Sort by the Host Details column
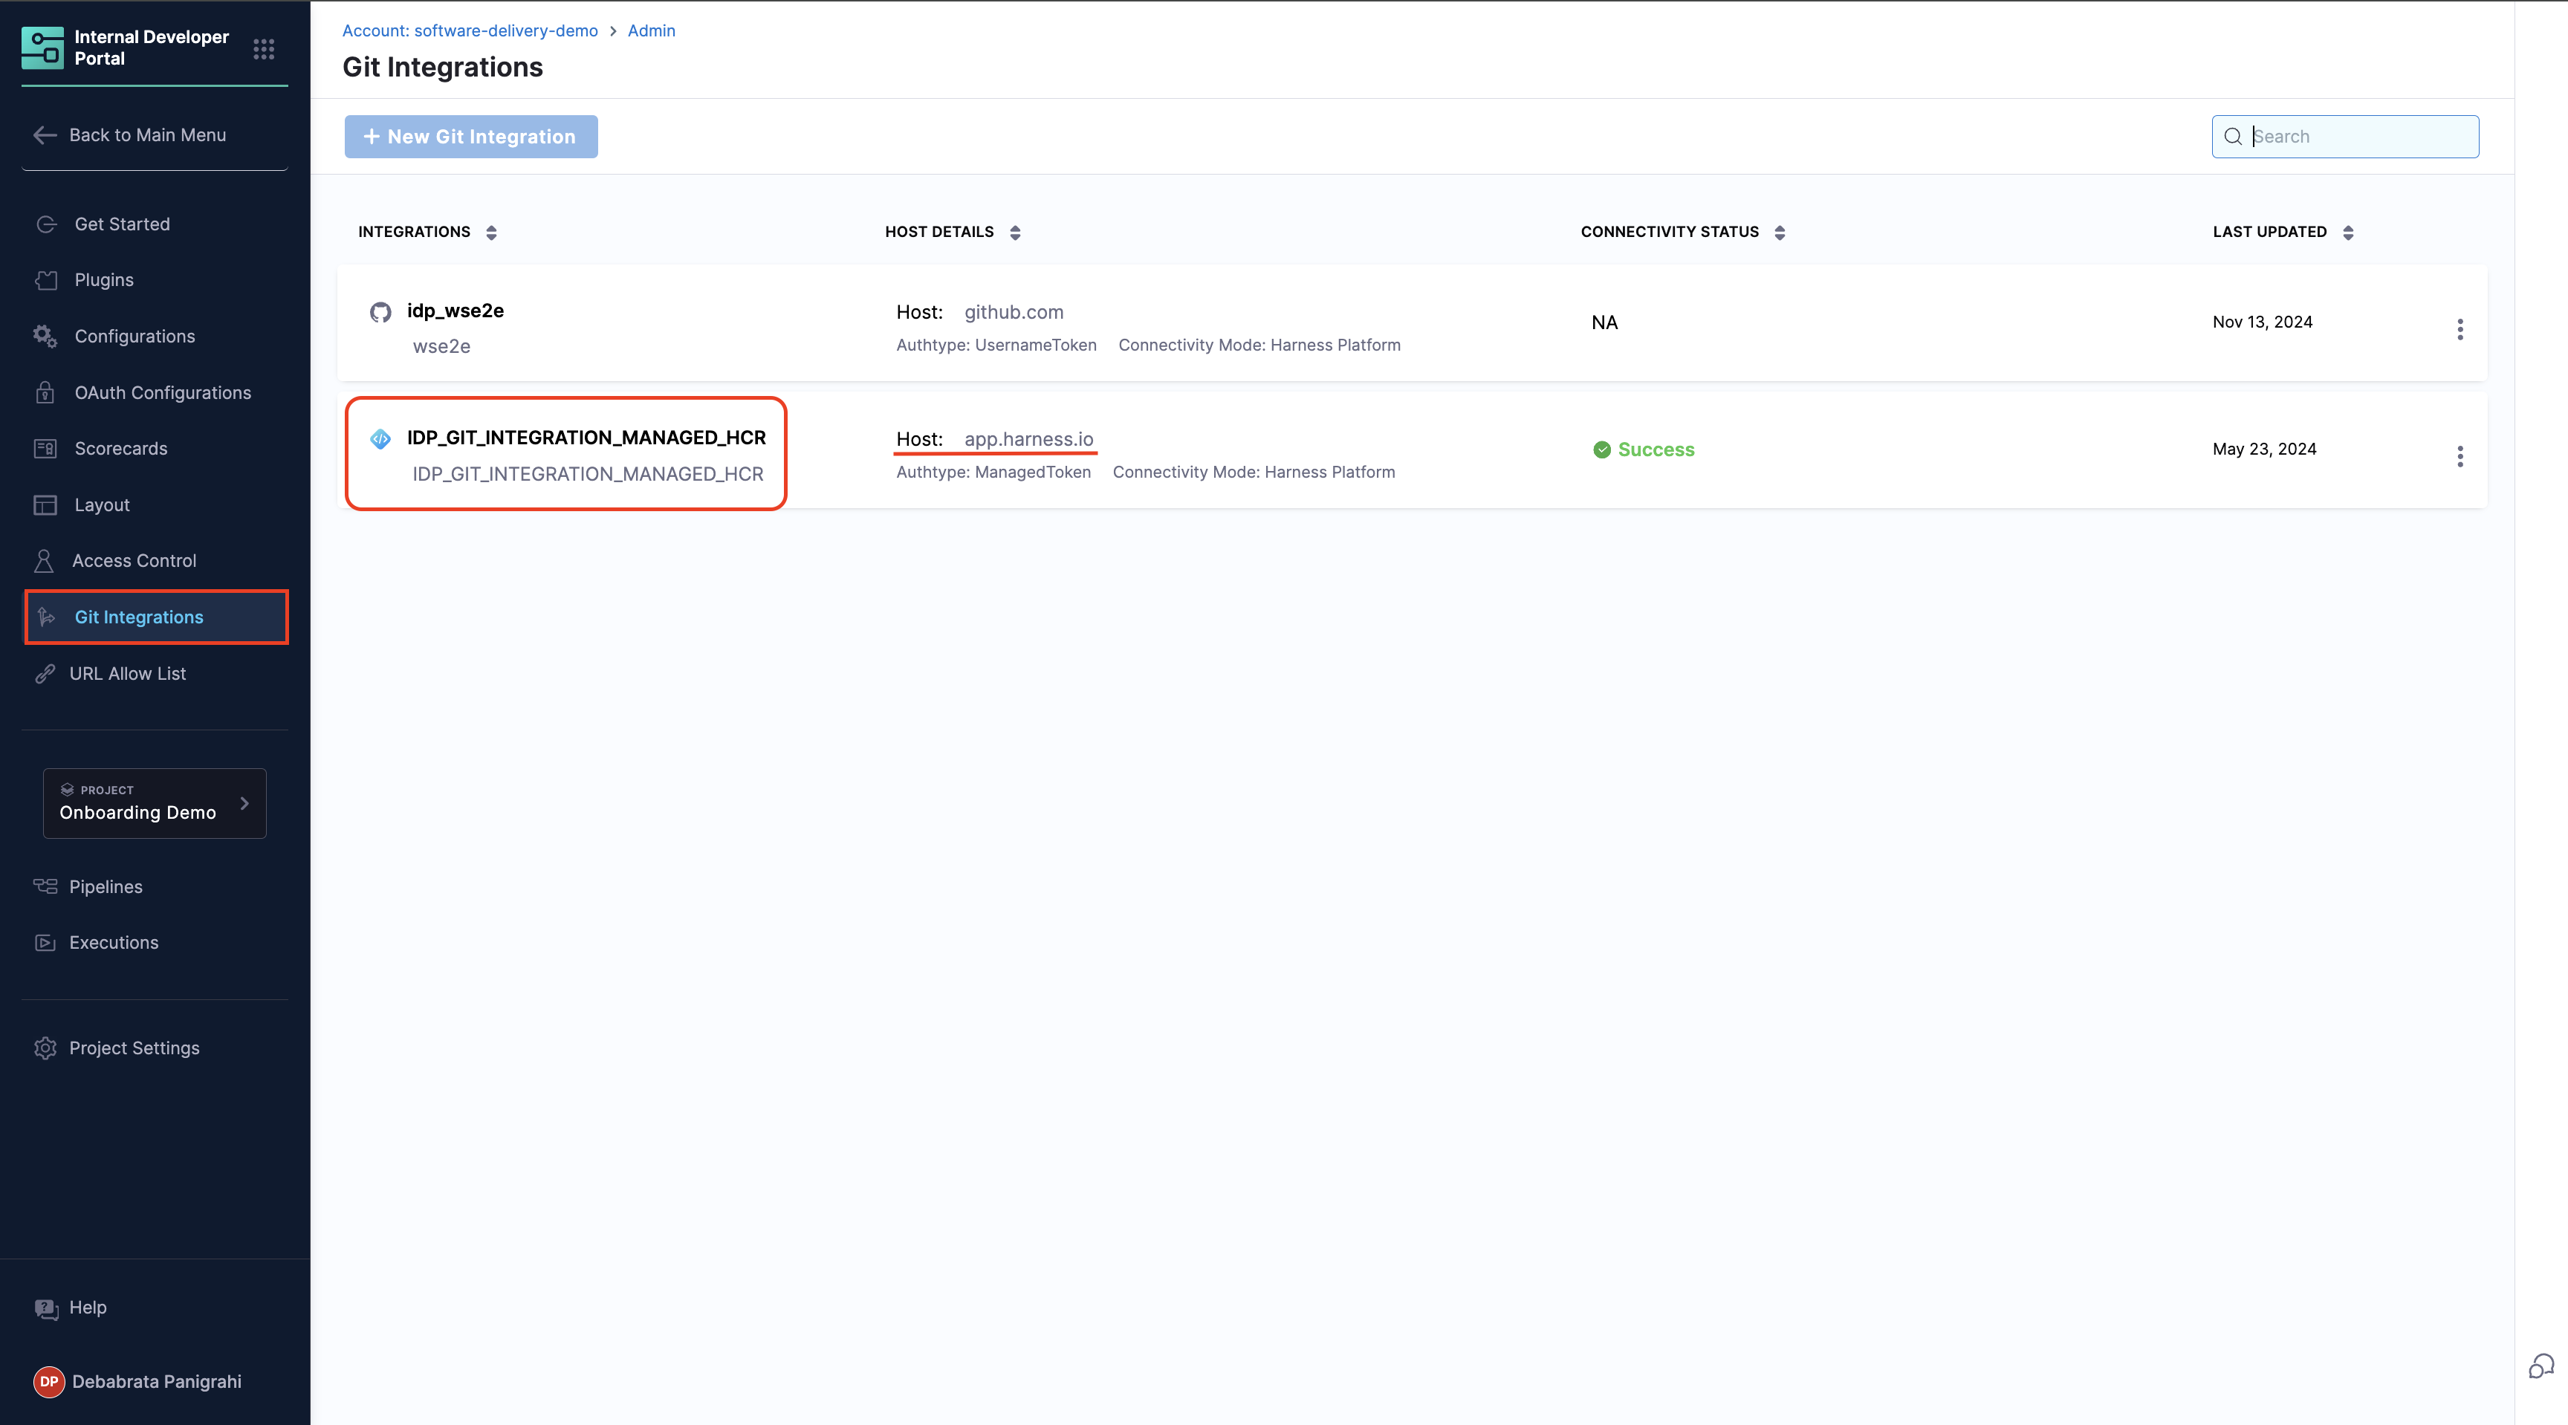Viewport: 2568px width, 1425px height. [x=1015, y=233]
